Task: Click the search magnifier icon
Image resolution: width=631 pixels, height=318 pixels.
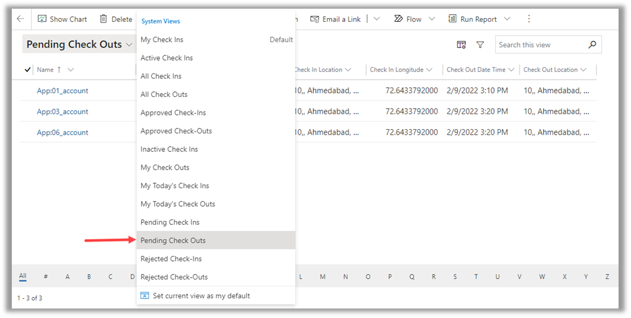Action: click(x=592, y=45)
